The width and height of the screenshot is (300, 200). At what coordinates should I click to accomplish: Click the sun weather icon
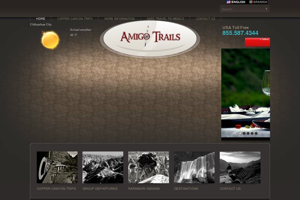pos(50,40)
